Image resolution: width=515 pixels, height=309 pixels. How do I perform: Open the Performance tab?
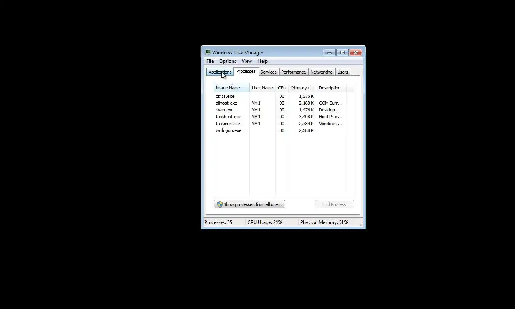click(293, 72)
